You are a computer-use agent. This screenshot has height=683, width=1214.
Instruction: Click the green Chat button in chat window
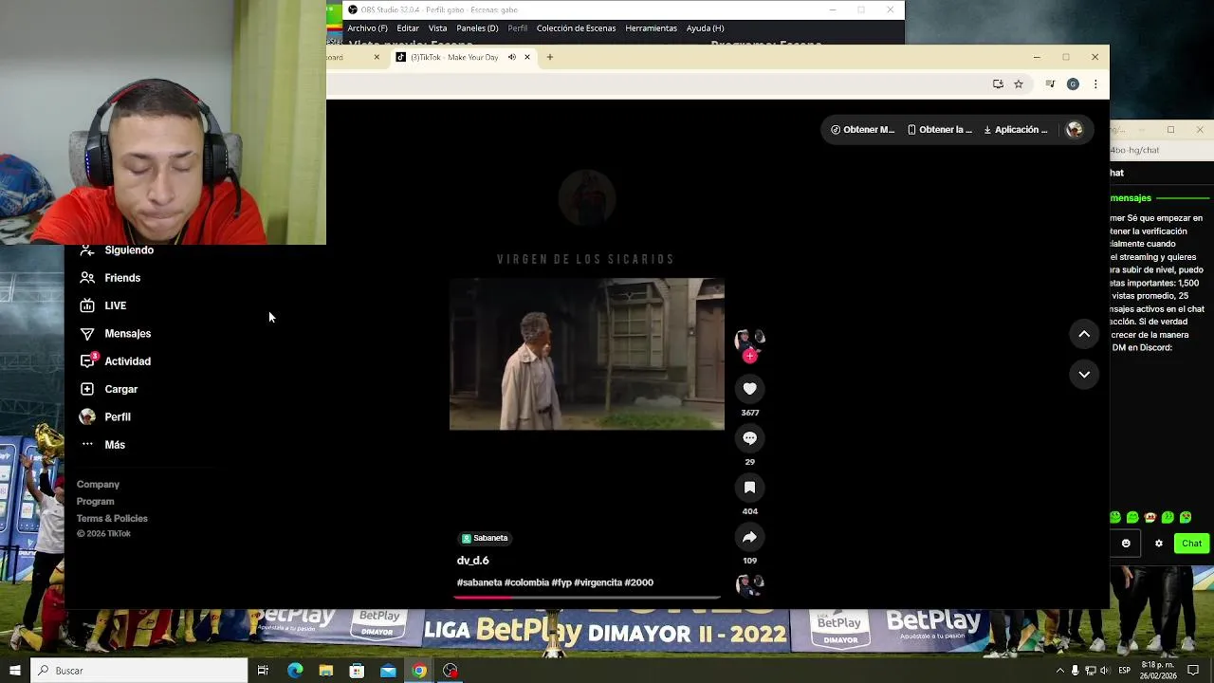tap(1191, 544)
